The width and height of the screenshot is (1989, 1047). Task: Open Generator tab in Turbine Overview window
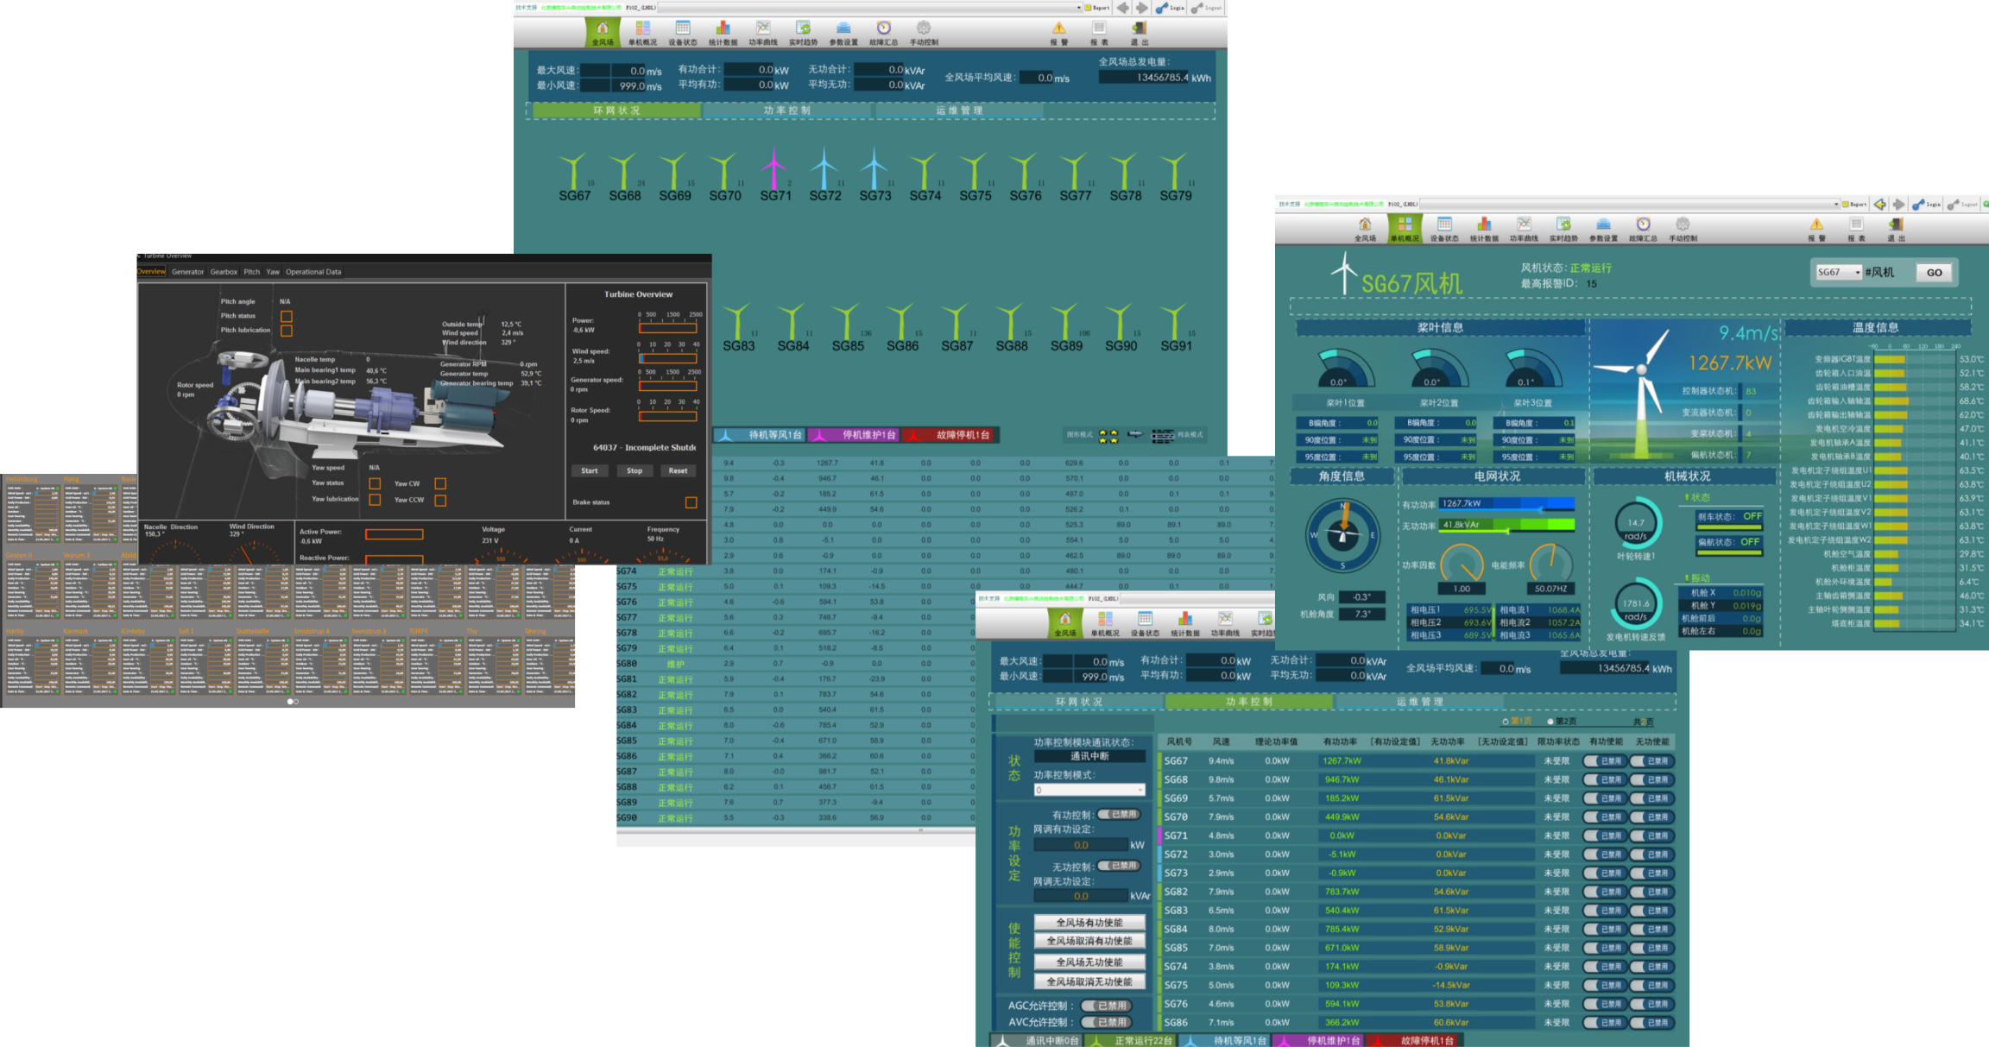coord(187,272)
